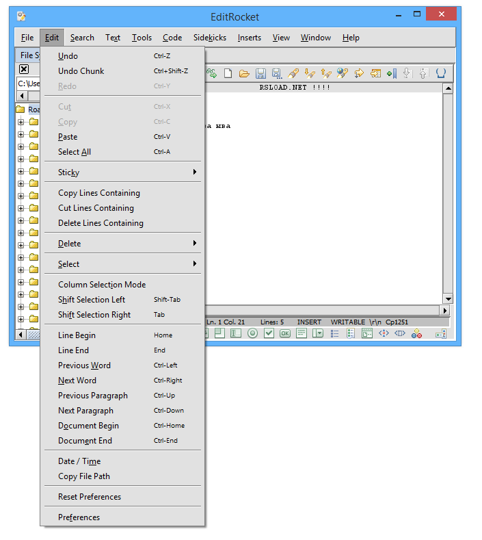
Task: Click editor horizontal scrollbar right arrow
Action: (x=445, y=310)
